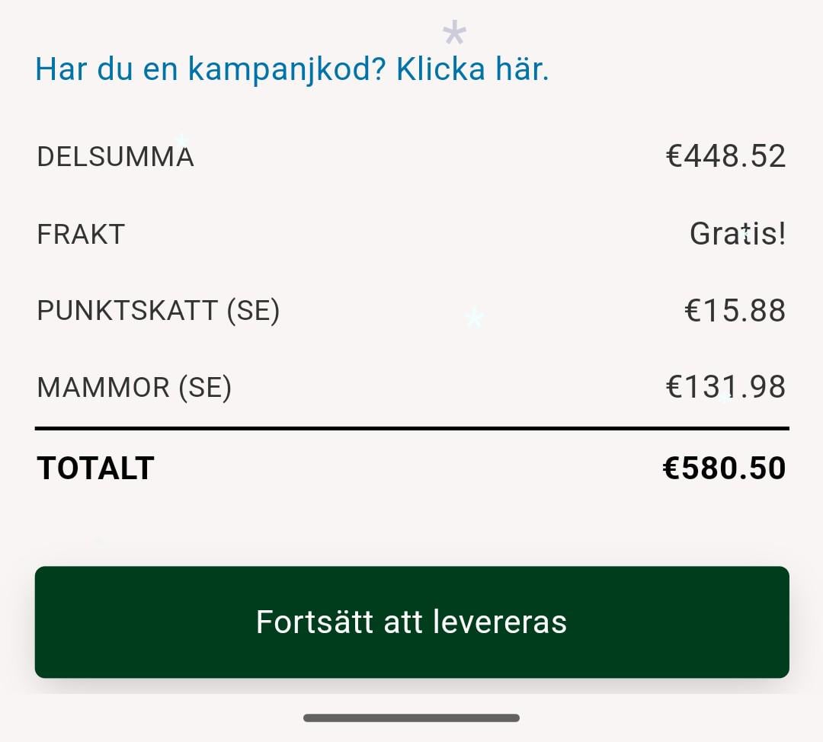Click the pale snowflake beside €15.88 row

click(475, 318)
